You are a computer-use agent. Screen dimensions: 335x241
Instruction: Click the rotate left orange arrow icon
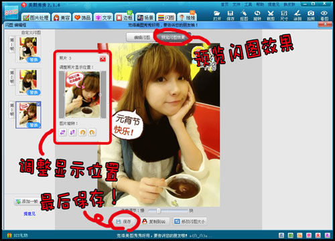click(82, 133)
